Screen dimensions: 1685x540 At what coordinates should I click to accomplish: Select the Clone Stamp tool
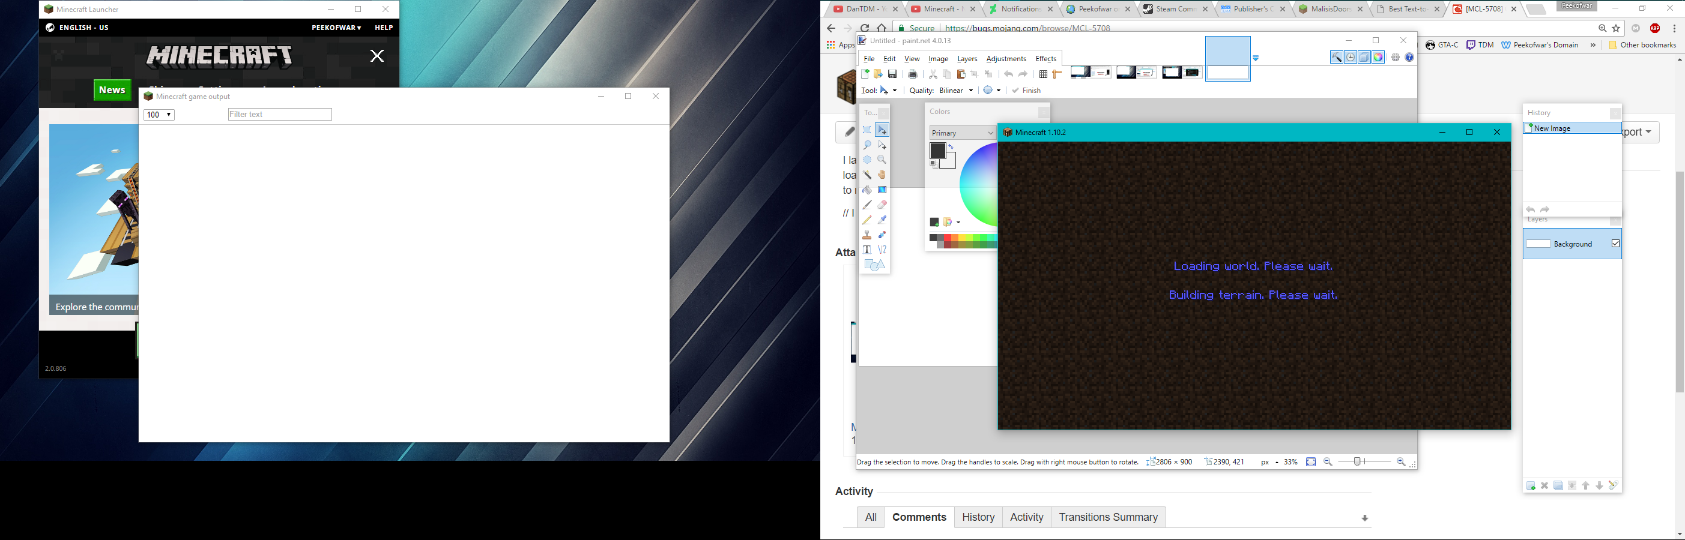tap(867, 235)
